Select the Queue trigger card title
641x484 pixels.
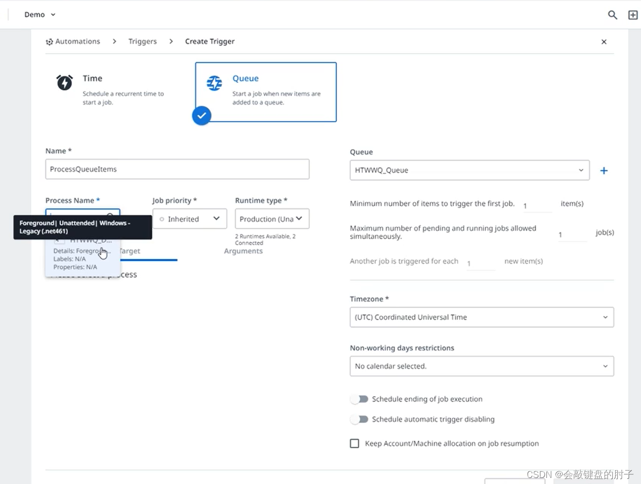245,78
